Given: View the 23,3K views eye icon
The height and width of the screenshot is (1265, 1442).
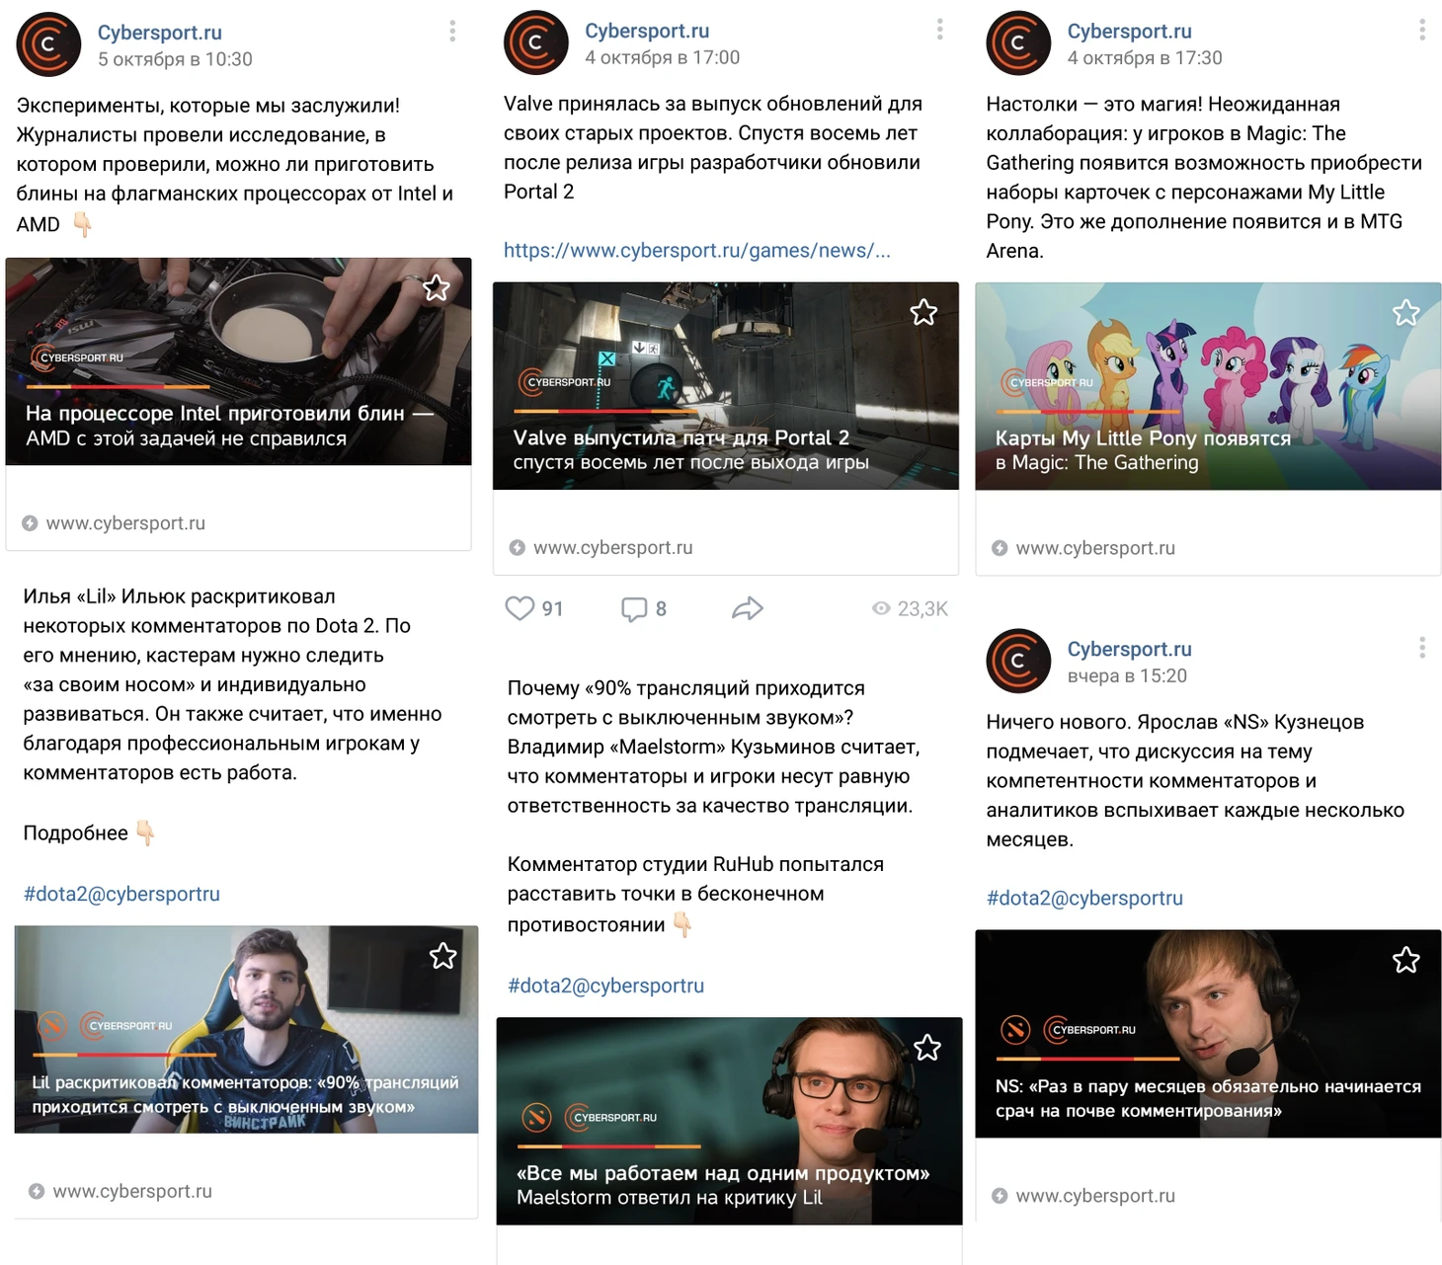Looking at the screenshot, I should click(881, 608).
